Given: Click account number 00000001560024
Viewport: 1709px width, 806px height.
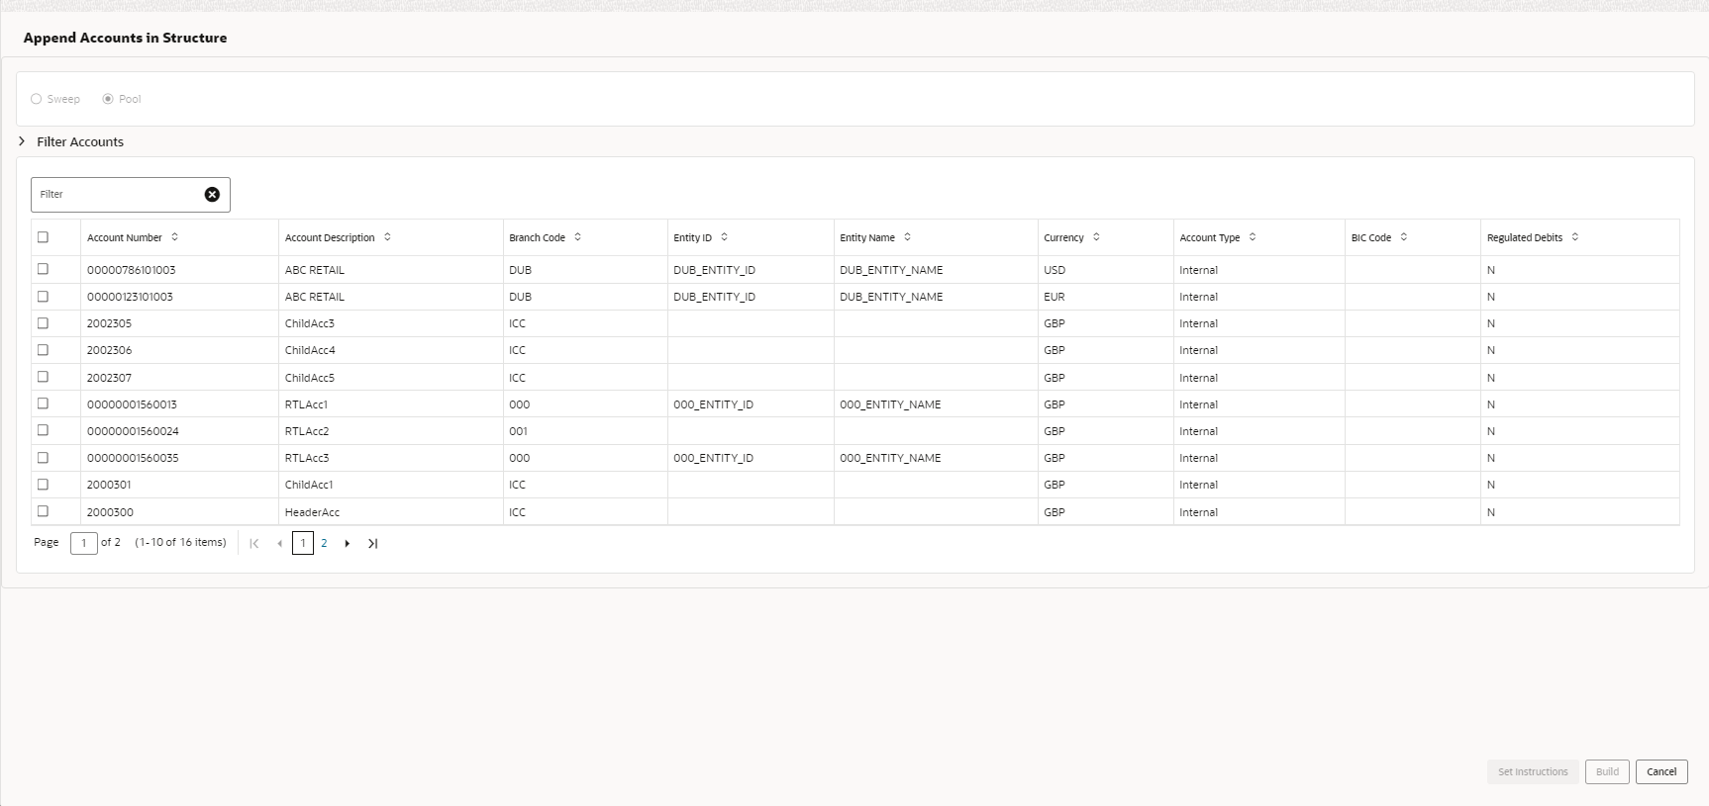Looking at the screenshot, I should coord(133,431).
